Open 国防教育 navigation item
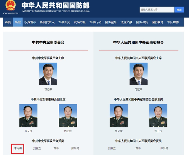Image resolution: width=189 pixels, height=155 pixels. [157, 22]
